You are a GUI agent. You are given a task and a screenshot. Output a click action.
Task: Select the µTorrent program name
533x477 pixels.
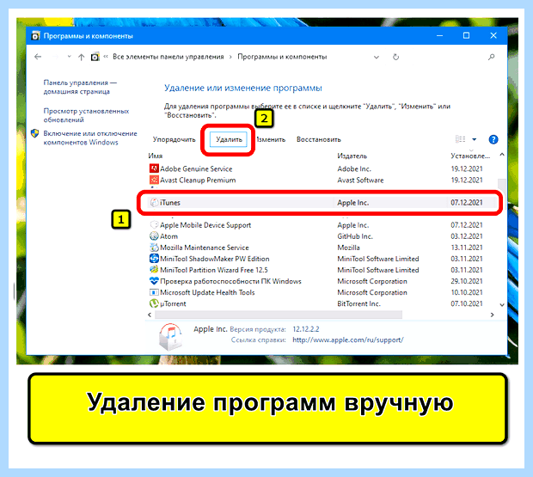coord(173,303)
